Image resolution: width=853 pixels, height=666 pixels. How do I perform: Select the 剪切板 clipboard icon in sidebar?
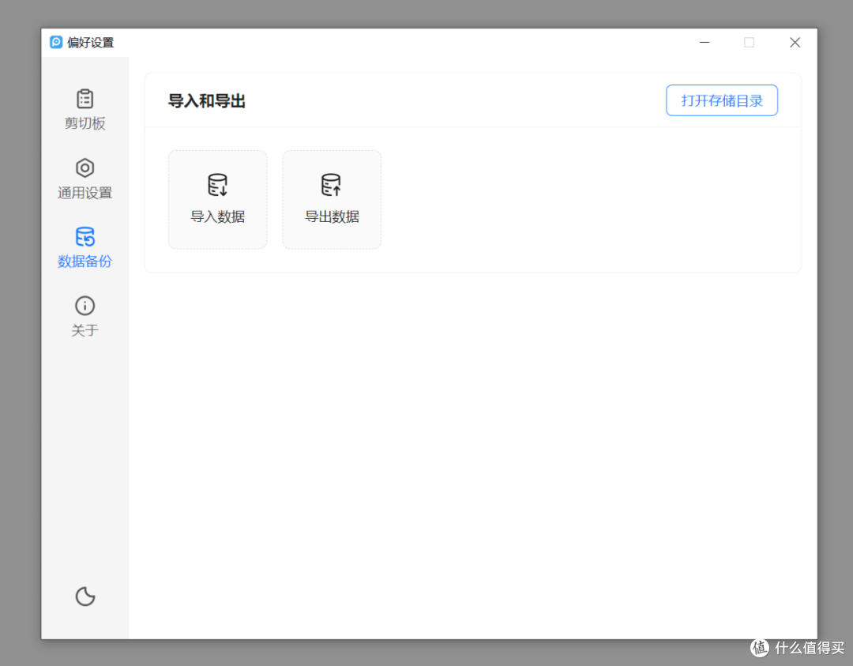click(85, 98)
